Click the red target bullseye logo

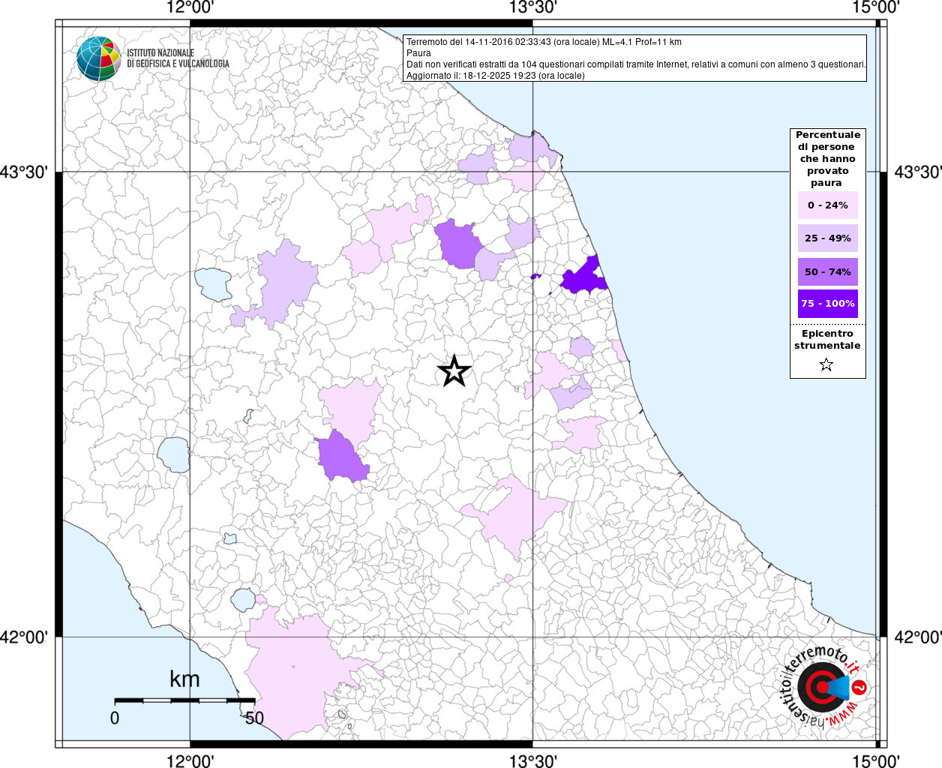point(817,687)
